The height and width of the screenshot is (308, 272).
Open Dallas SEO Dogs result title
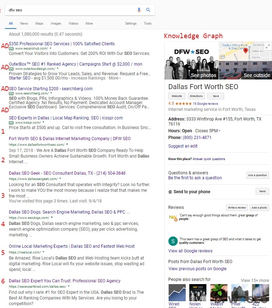(x=69, y=212)
